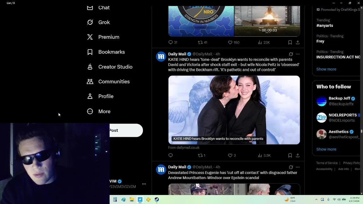Go to Premium in sidebar
Viewport: 363px width, 204px height.
[x=103, y=37]
